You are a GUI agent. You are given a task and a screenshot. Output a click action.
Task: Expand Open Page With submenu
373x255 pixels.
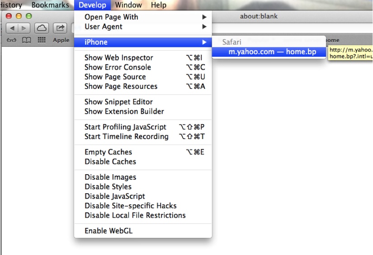(143, 17)
